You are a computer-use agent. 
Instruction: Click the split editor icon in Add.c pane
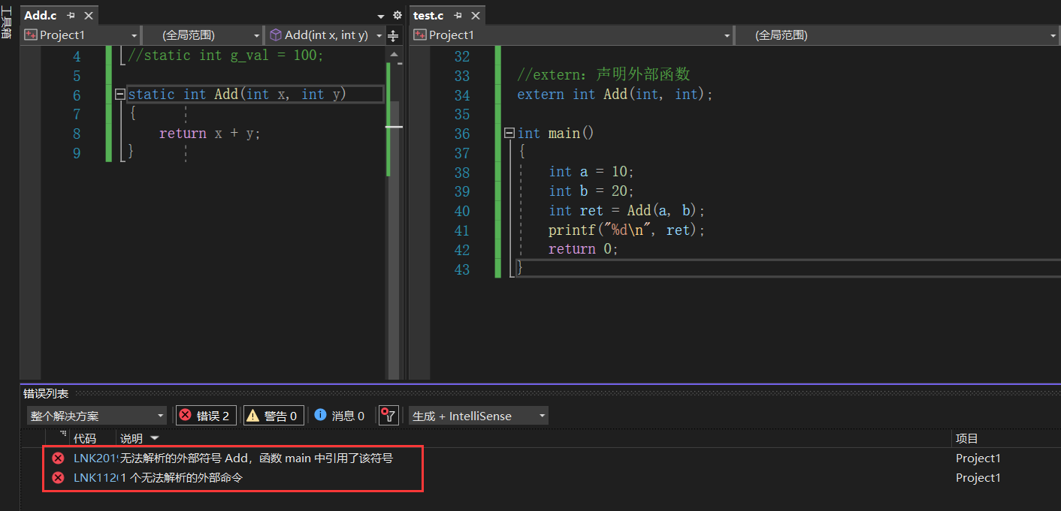coord(393,35)
